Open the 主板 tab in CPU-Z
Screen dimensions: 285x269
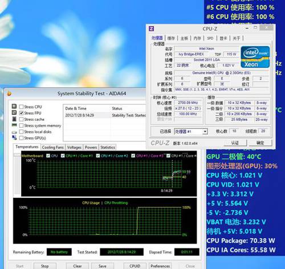pyautogui.click(x=184, y=38)
